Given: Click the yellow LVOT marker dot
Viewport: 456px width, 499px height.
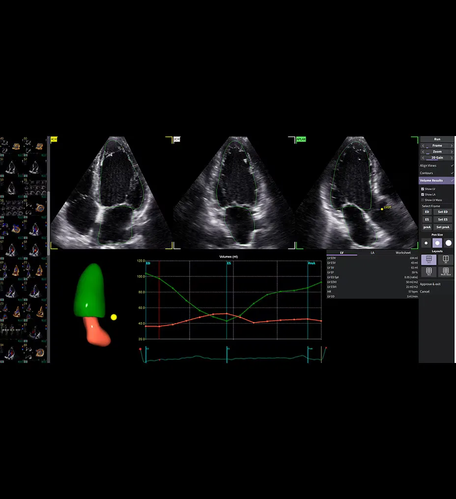Looking at the screenshot, I should [x=381, y=209].
